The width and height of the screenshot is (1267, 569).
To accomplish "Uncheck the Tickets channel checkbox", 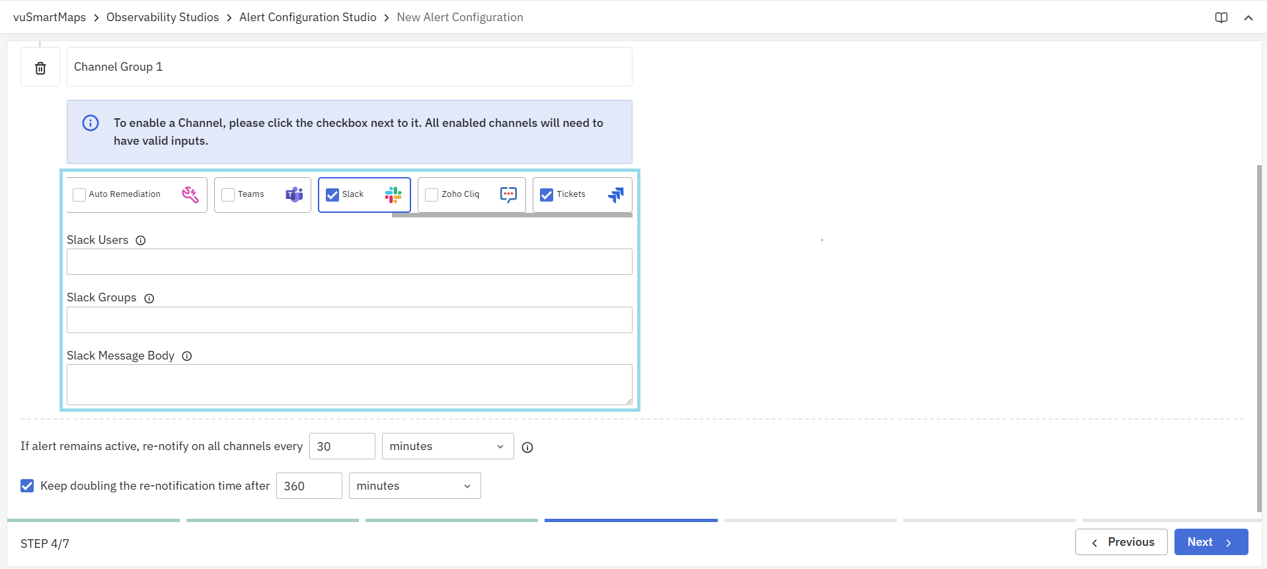I will tap(547, 195).
